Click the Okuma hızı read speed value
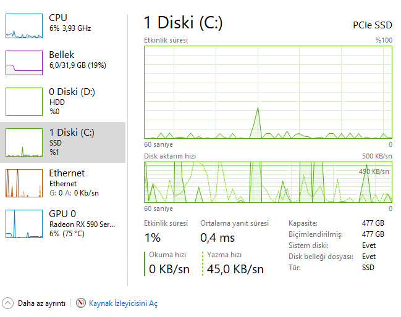 coord(169,269)
